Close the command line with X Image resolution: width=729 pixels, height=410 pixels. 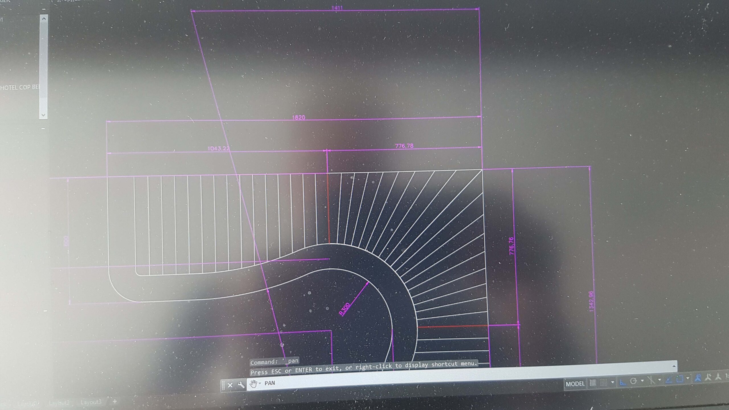click(230, 385)
